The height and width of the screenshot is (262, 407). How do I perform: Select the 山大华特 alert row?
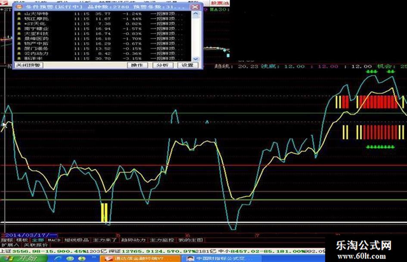pos(103,14)
